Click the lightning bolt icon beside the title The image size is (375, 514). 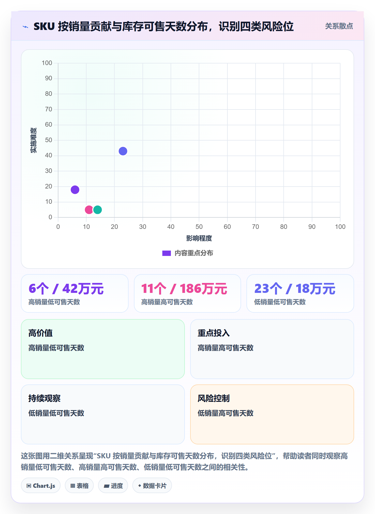pyautogui.click(x=25, y=27)
